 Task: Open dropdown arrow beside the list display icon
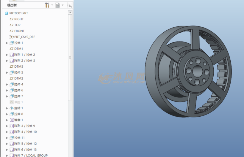coord(62,5)
